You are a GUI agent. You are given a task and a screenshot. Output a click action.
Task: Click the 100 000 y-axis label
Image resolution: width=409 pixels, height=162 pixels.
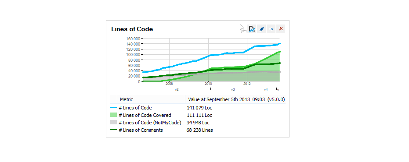coord(133,55)
